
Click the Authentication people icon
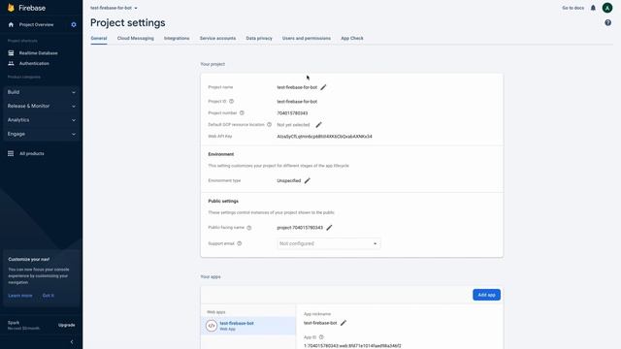(11, 63)
